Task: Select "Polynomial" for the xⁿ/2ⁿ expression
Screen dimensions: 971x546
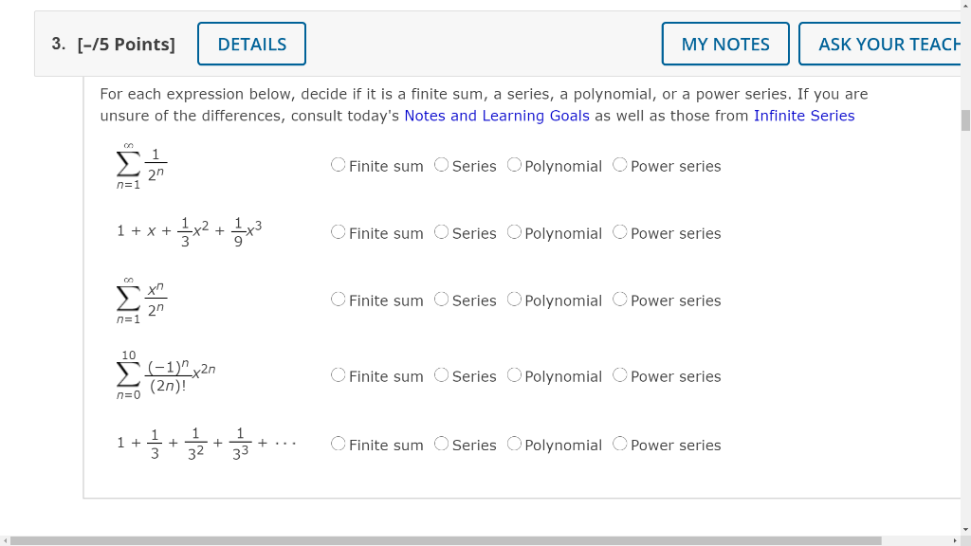Action: tap(513, 300)
